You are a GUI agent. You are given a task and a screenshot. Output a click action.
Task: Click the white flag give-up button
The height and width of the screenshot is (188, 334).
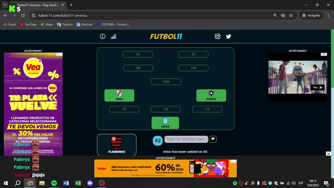(213, 139)
